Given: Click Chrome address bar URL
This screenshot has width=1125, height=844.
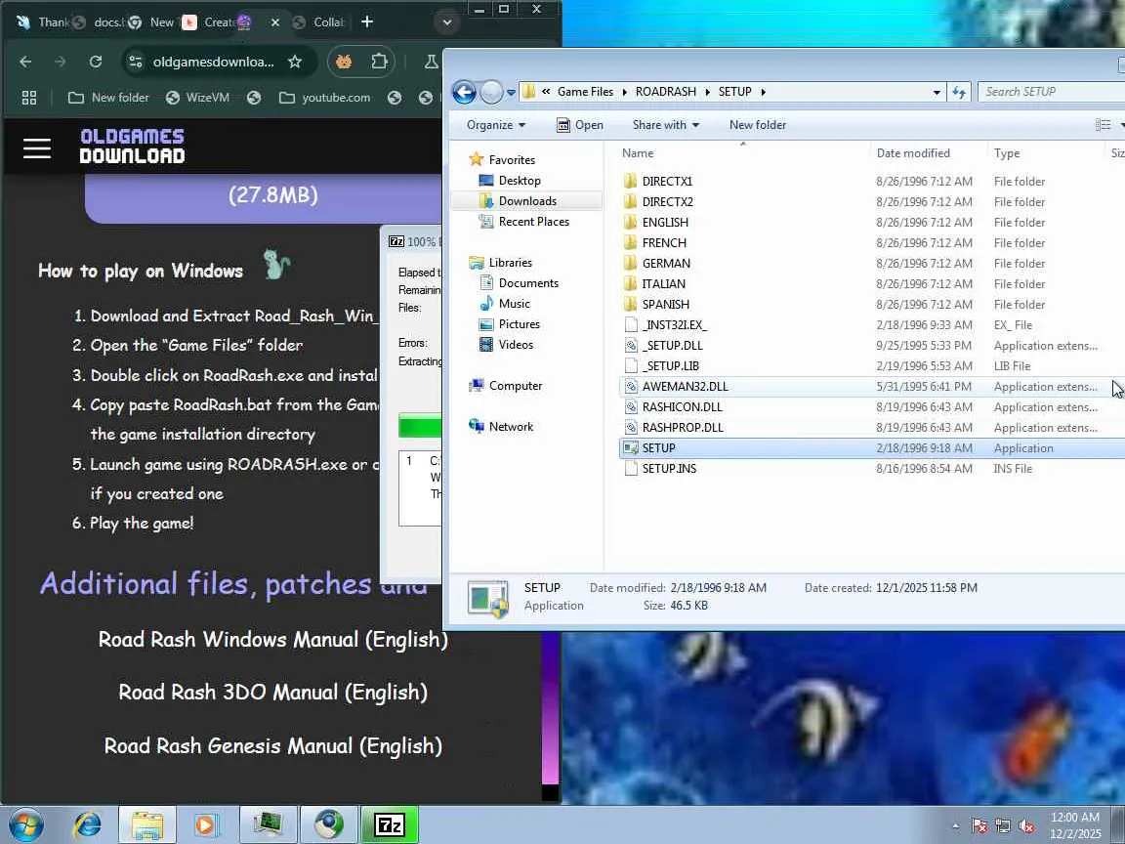Looking at the screenshot, I should point(213,62).
